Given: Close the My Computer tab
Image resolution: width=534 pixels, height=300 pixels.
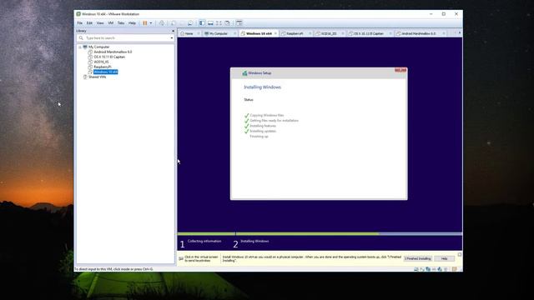Looking at the screenshot, I should pyautogui.click(x=235, y=33).
